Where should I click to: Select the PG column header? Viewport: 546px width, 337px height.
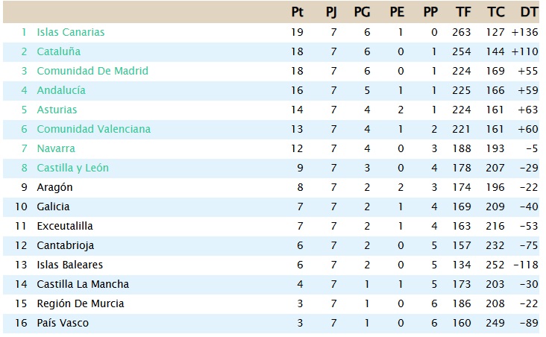(x=362, y=12)
